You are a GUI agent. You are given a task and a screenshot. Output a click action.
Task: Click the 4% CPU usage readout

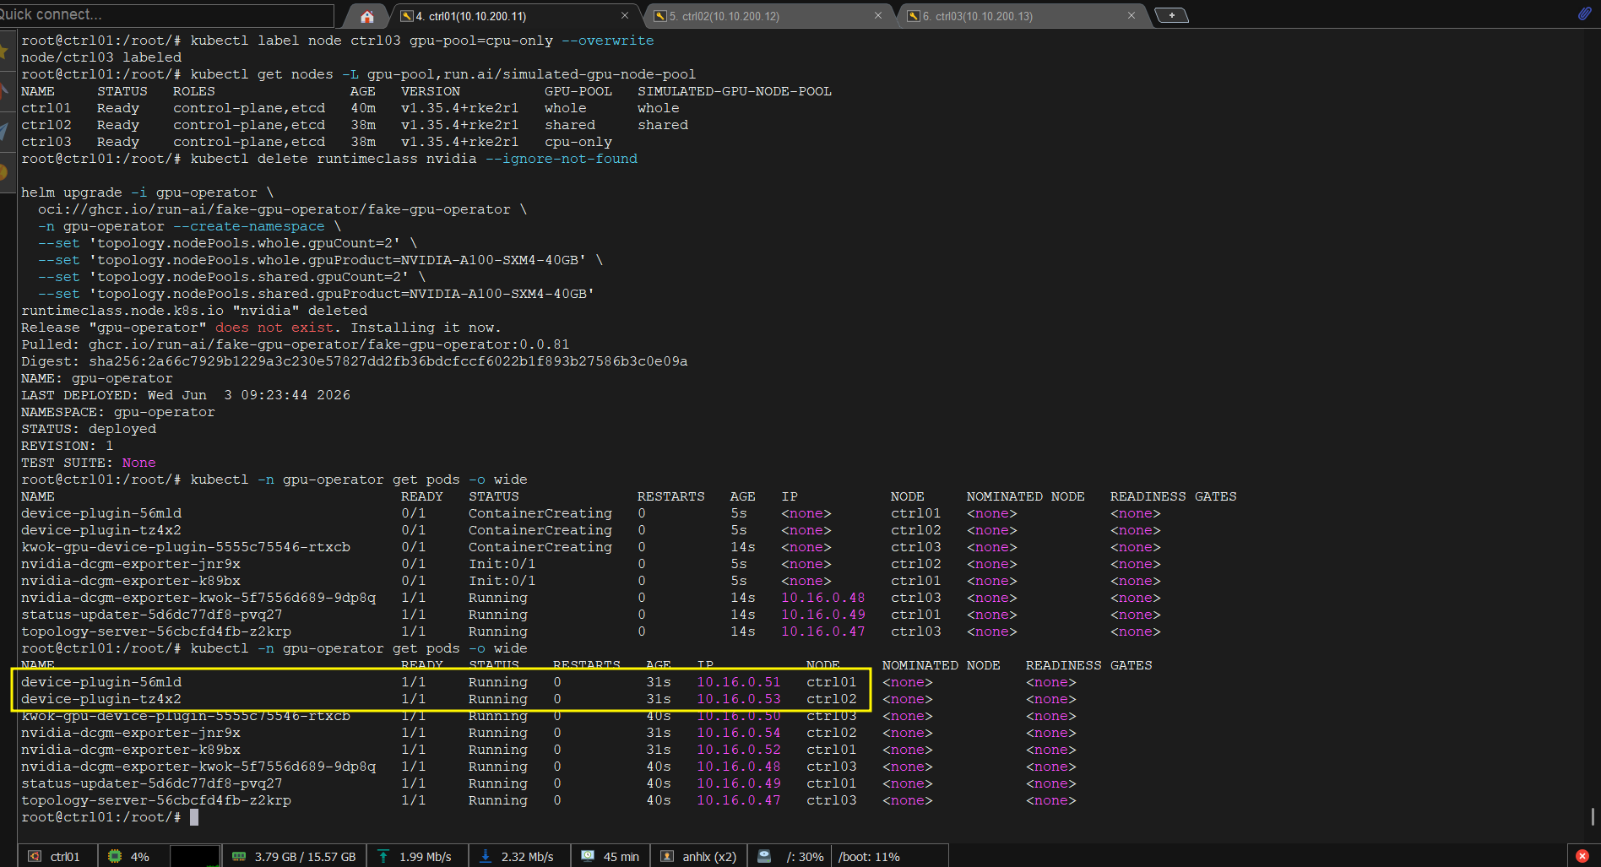139,857
